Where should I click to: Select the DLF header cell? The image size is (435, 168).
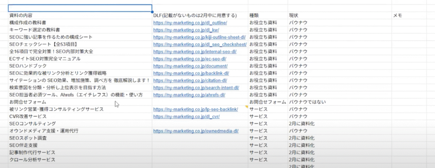click(200, 16)
